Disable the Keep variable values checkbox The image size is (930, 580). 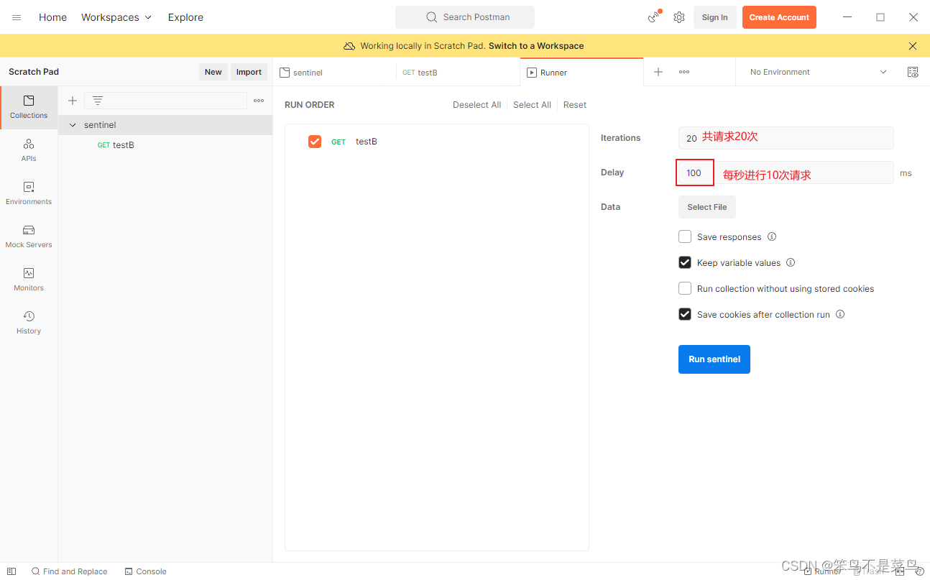tap(685, 262)
